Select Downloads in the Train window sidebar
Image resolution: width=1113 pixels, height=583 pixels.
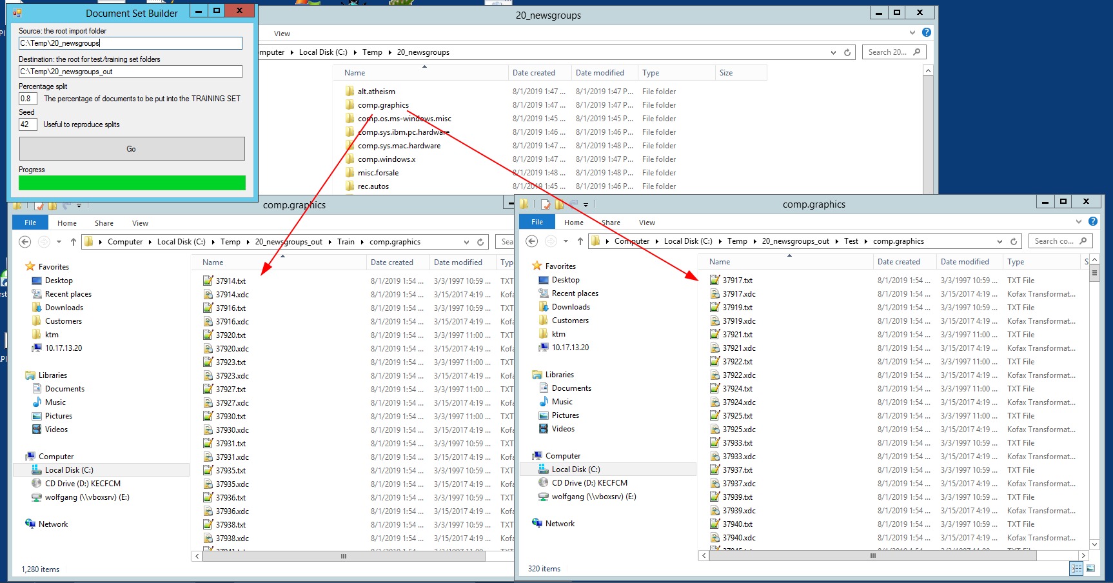64,308
